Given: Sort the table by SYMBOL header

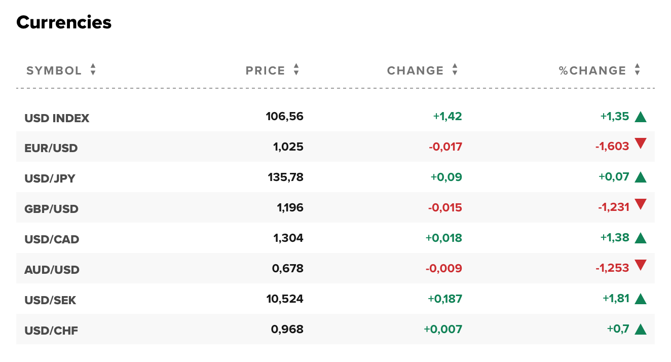Looking at the screenshot, I should tap(55, 70).
